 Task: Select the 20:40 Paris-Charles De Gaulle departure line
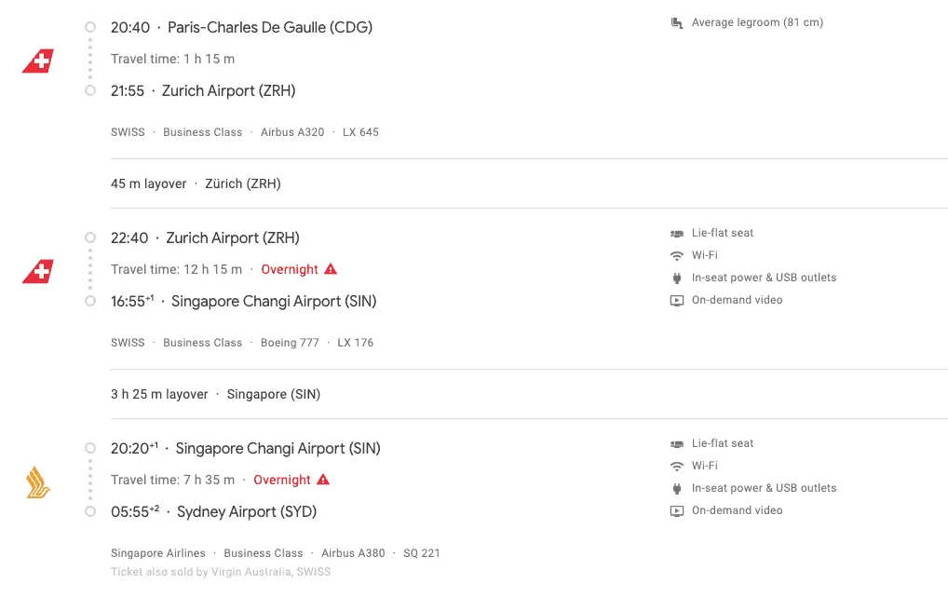(x=241, y=27)
